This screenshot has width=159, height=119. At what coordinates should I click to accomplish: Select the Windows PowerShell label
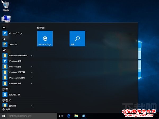18,56
